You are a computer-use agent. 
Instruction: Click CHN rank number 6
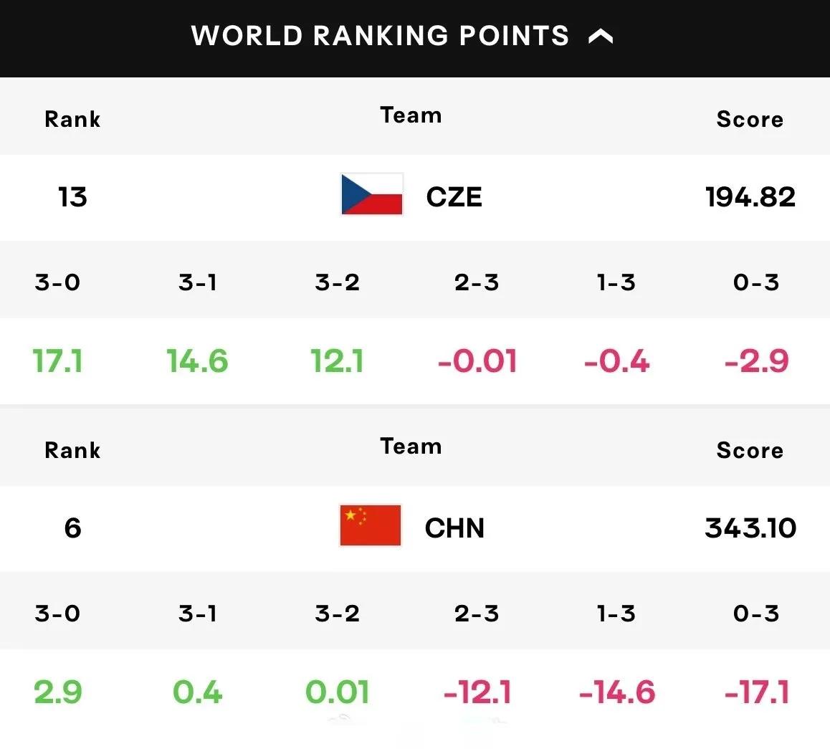pos(72,528)
